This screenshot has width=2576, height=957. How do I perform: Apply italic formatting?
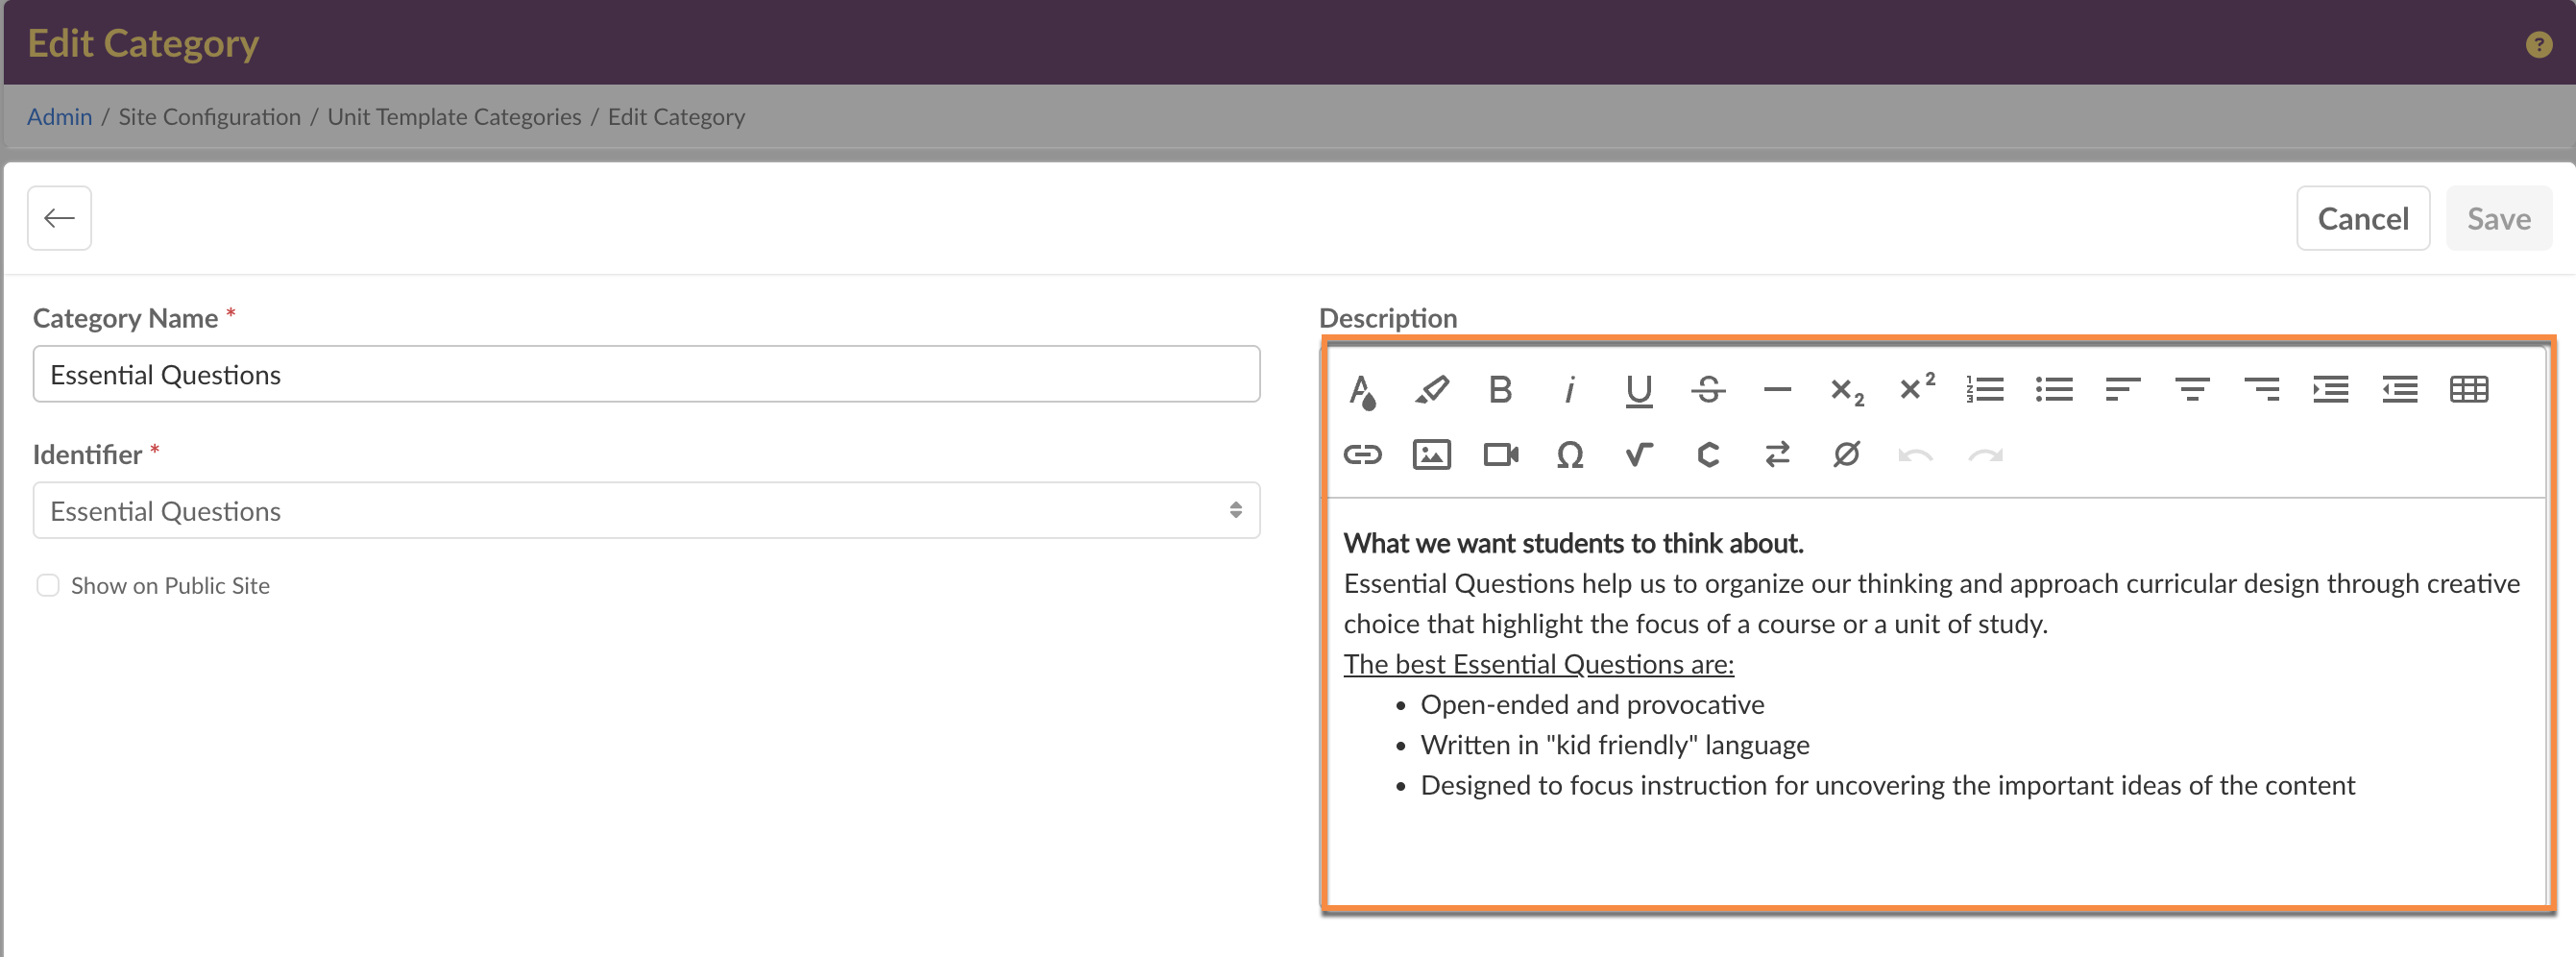(x=1569, y=390)
